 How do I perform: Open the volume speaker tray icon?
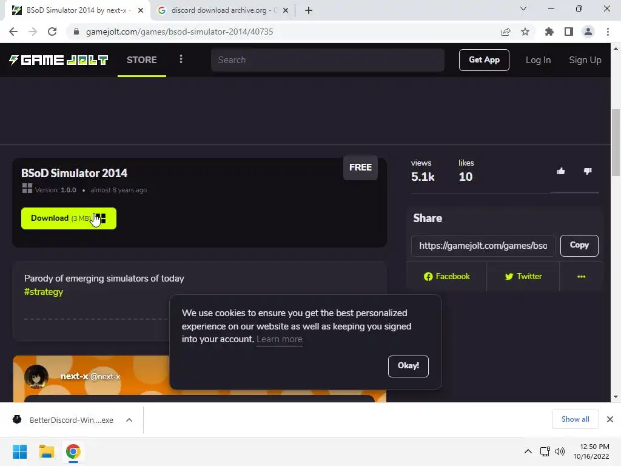pyautogui.click(x=560, y=451)
